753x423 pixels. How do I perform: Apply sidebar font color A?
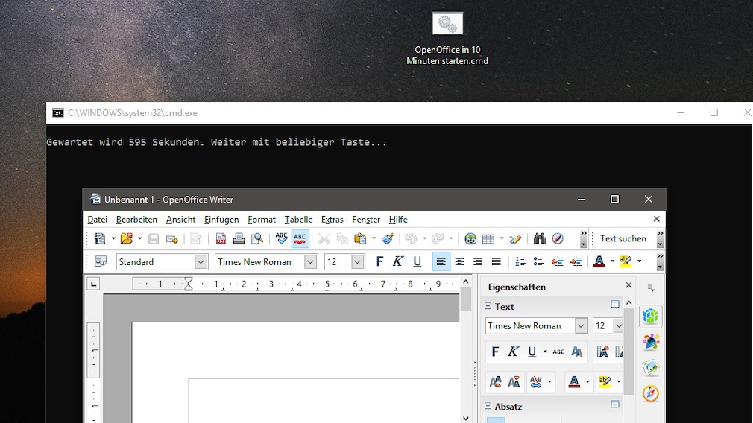pyautogui.click(x=574, y=382)
